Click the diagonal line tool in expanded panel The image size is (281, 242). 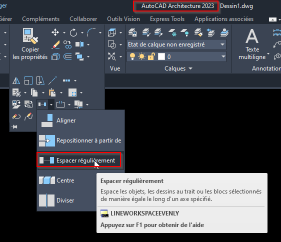pos(52,80)
